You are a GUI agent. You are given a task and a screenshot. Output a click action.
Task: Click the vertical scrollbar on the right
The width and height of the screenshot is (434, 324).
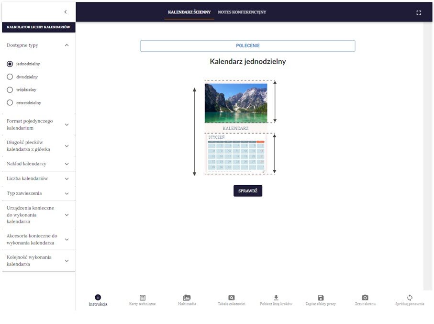tap(428, 156)
